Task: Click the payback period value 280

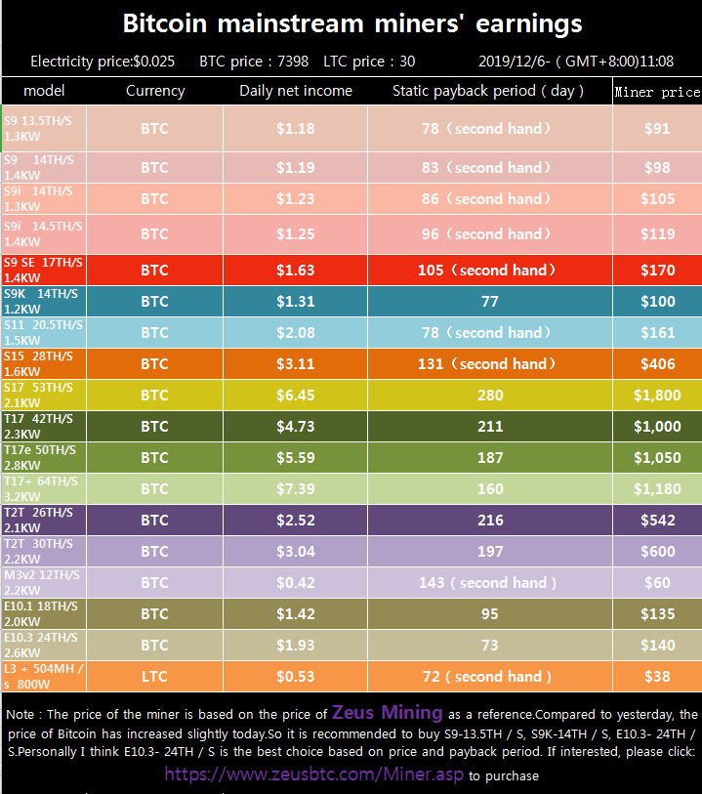Action: (489, 396)
